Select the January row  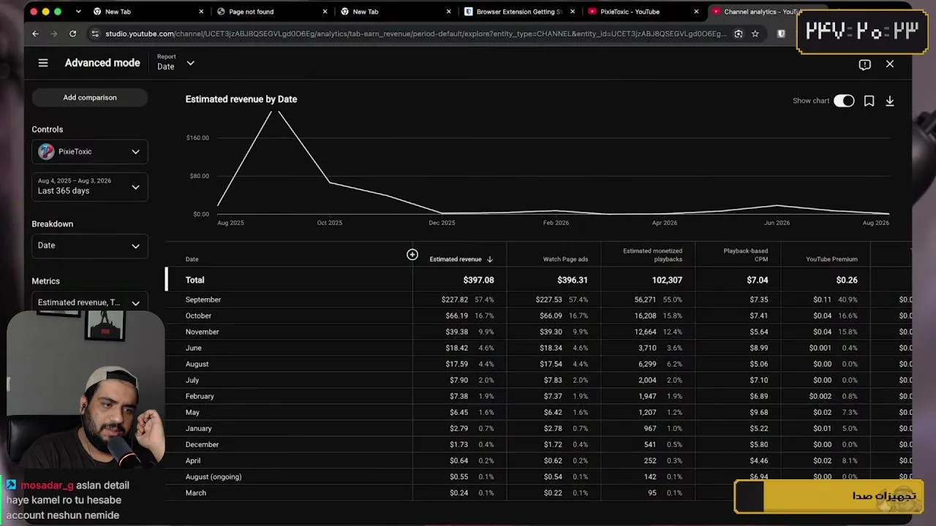click(x=538, y=428)
